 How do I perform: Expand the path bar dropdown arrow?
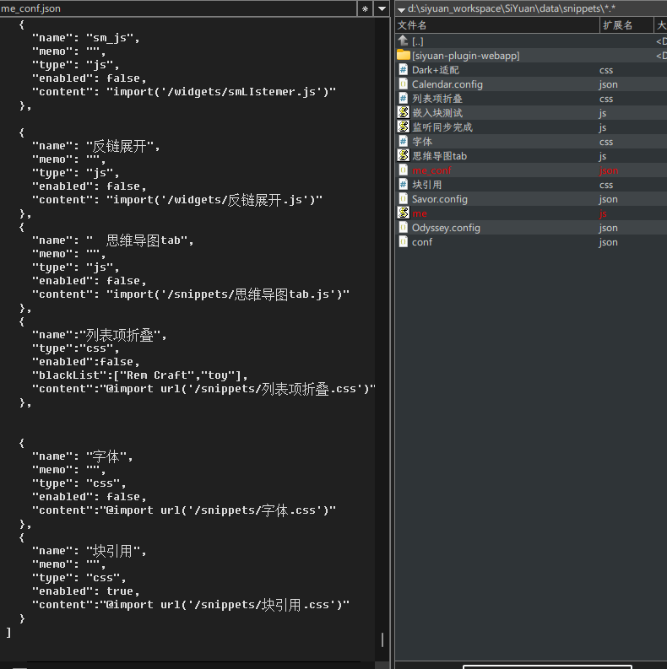click(400, 8)
